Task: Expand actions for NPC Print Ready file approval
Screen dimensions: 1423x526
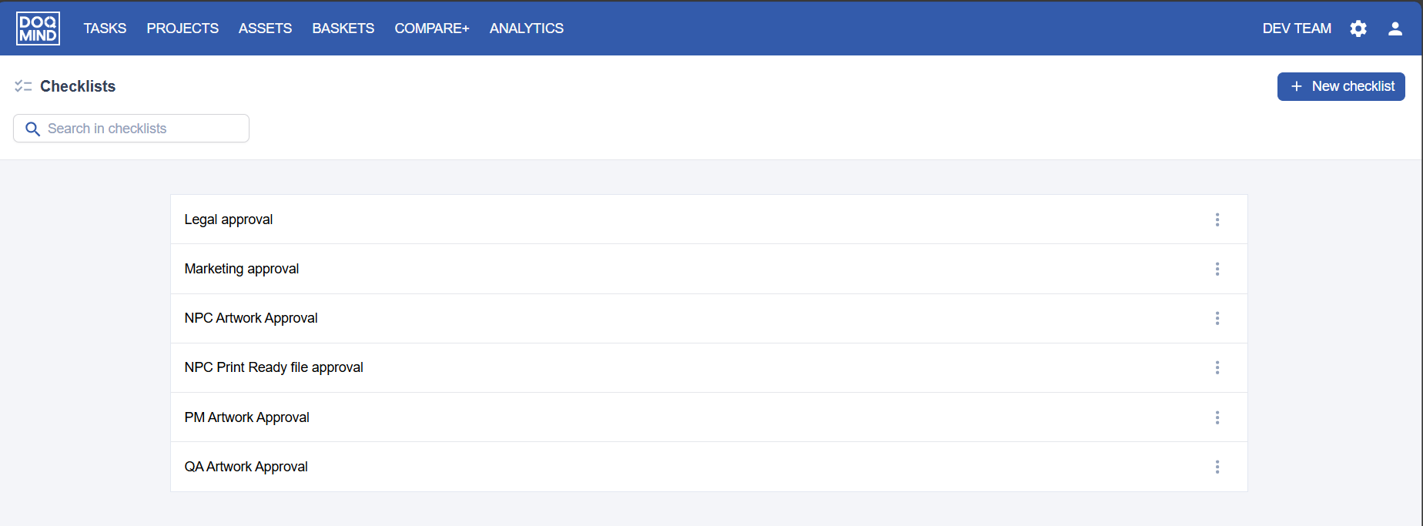Action: [1217, 367]
